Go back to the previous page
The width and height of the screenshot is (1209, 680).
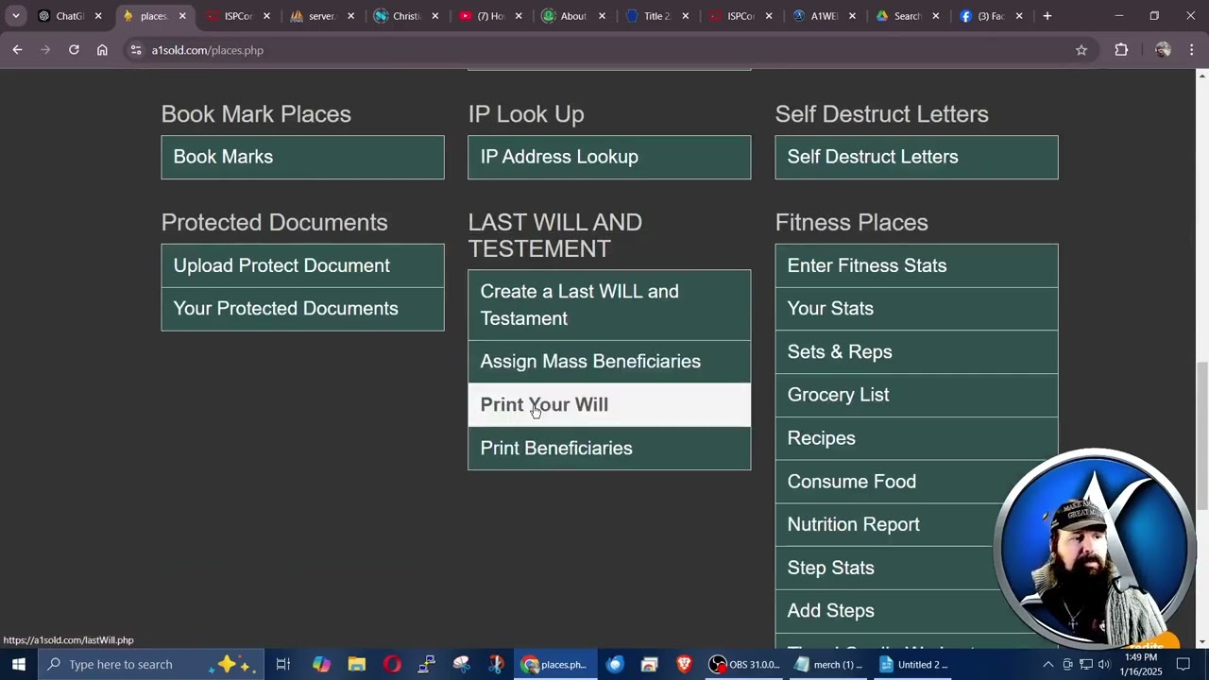(17, 50)
